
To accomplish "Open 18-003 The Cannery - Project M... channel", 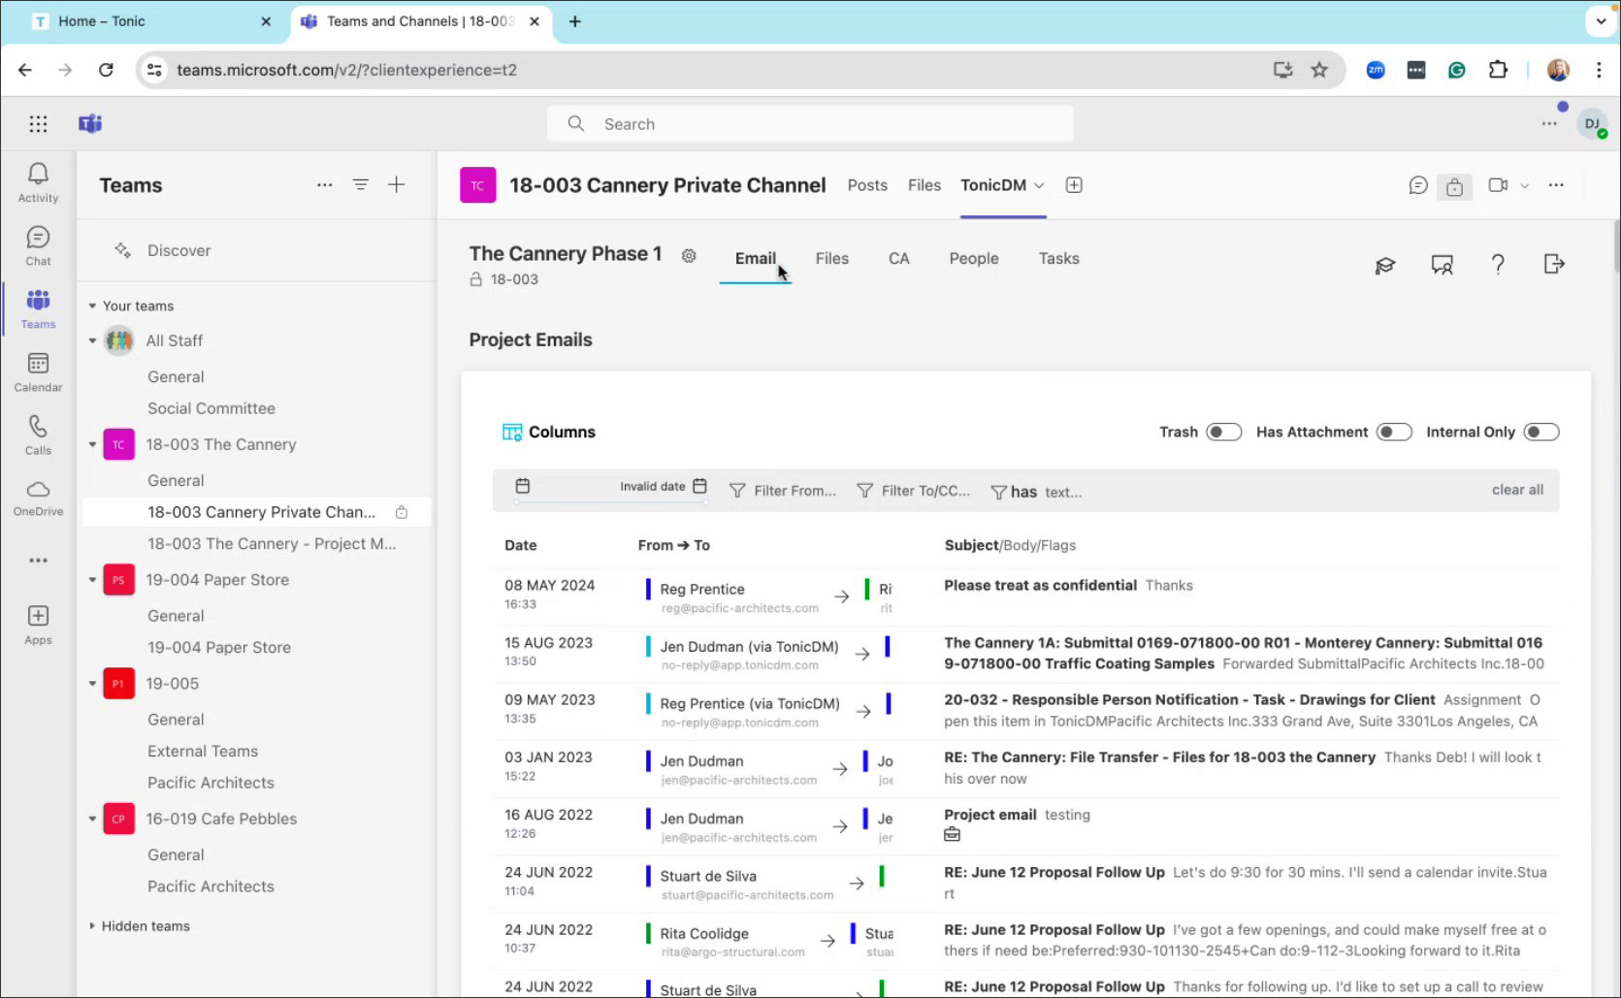I will click(272, 544).
